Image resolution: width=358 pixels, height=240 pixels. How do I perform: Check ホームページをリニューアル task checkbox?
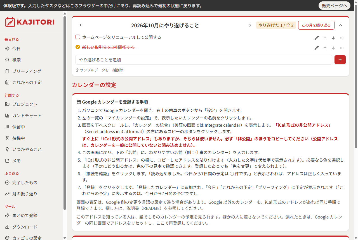[78, 37]
